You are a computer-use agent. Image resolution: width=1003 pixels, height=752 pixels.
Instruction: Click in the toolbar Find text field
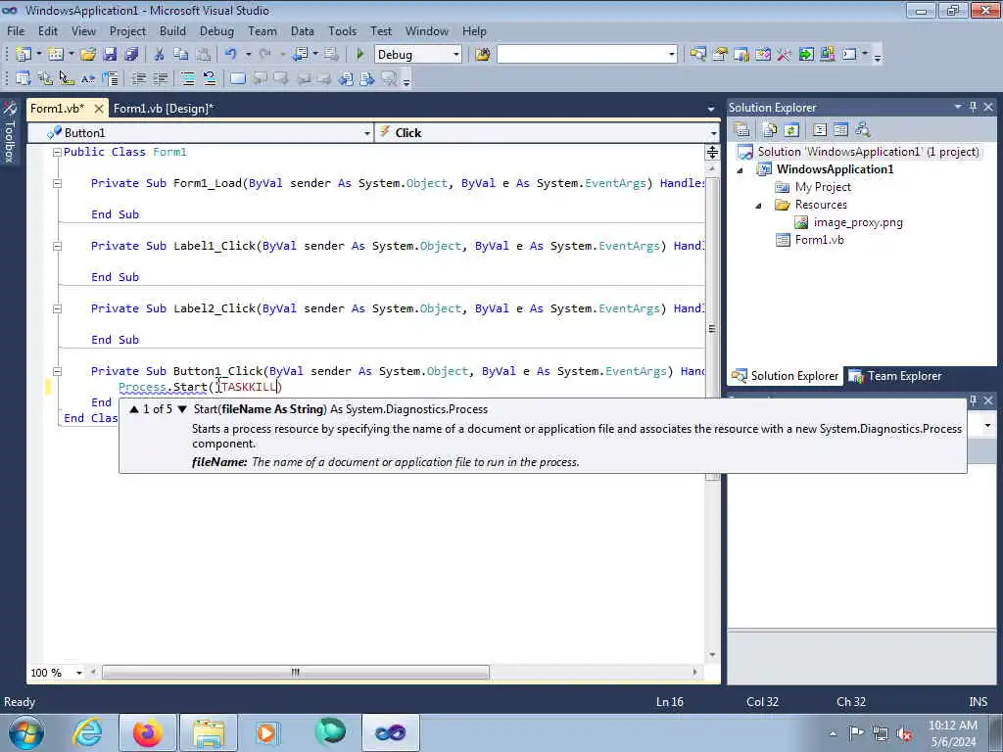(582, 55)
